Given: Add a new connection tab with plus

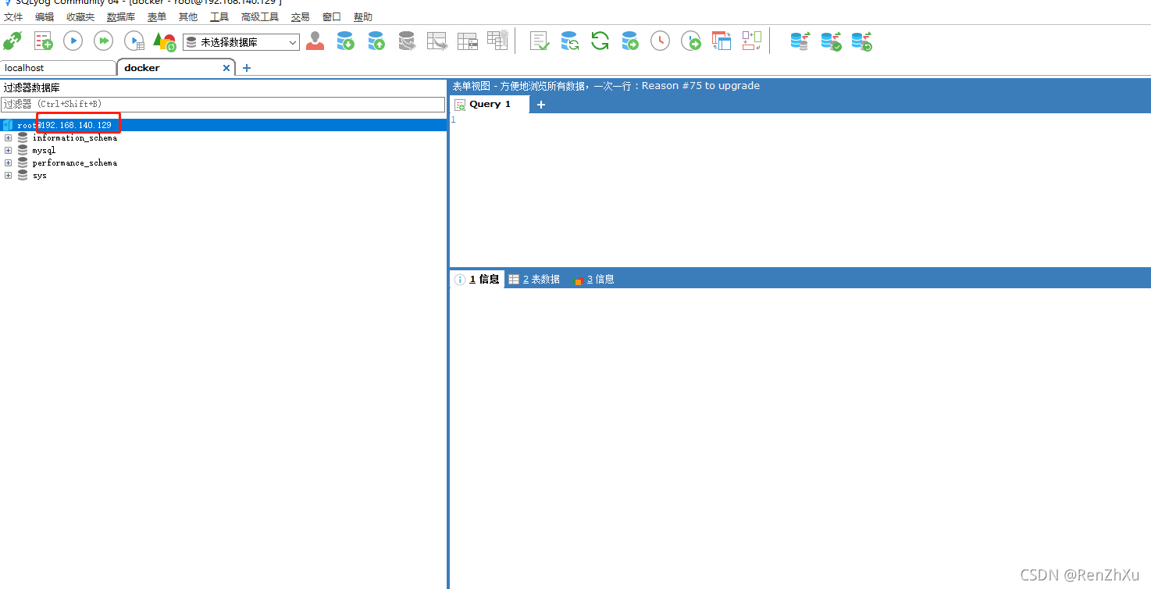Looking at the screenshot, I should [247, 68].
